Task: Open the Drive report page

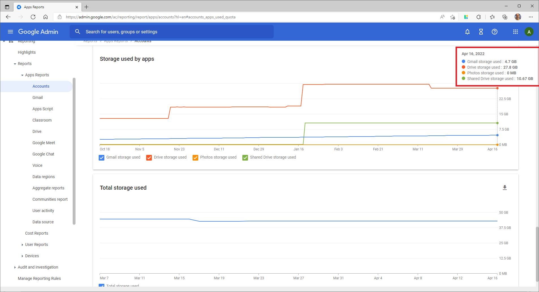Action: pos(37,131)
